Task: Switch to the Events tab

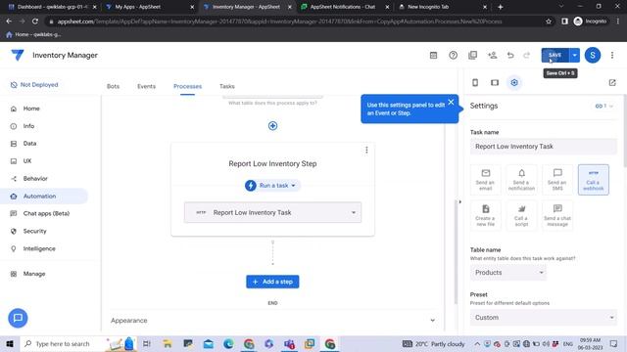Action: click(146, 86)
